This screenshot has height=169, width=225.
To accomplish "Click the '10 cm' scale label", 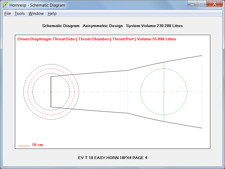I will click(37, 145).
